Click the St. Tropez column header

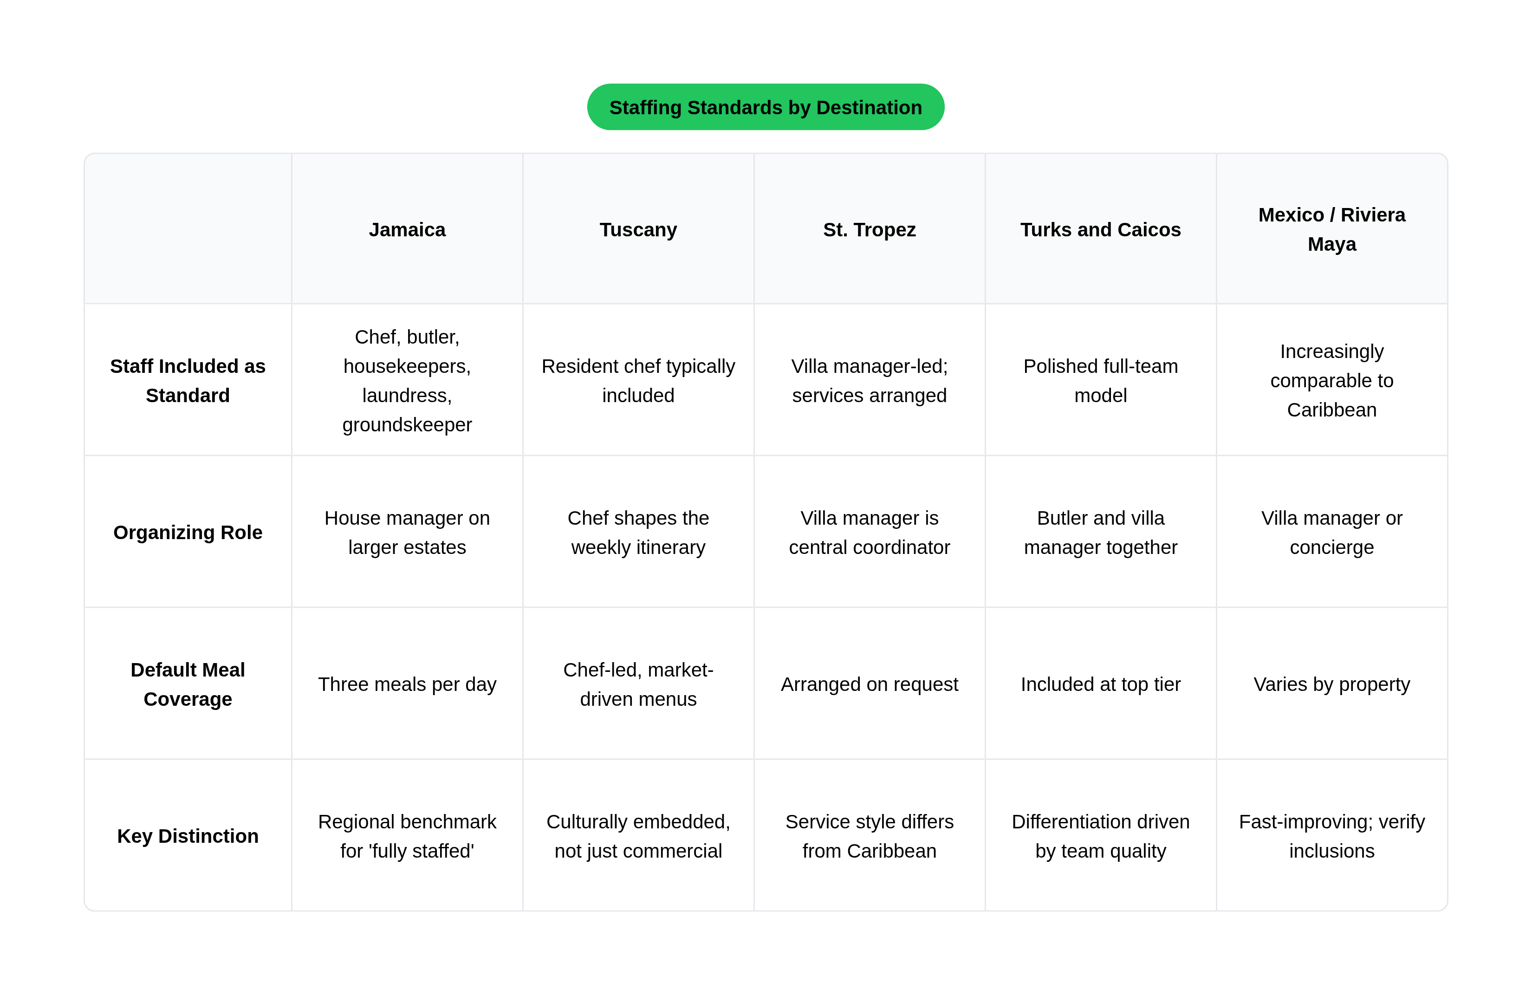[869, 229]
